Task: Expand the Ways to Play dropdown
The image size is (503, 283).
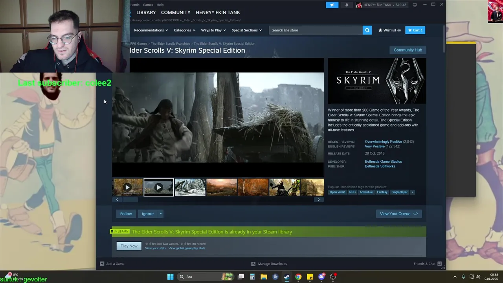Action: tap(213, 30)
